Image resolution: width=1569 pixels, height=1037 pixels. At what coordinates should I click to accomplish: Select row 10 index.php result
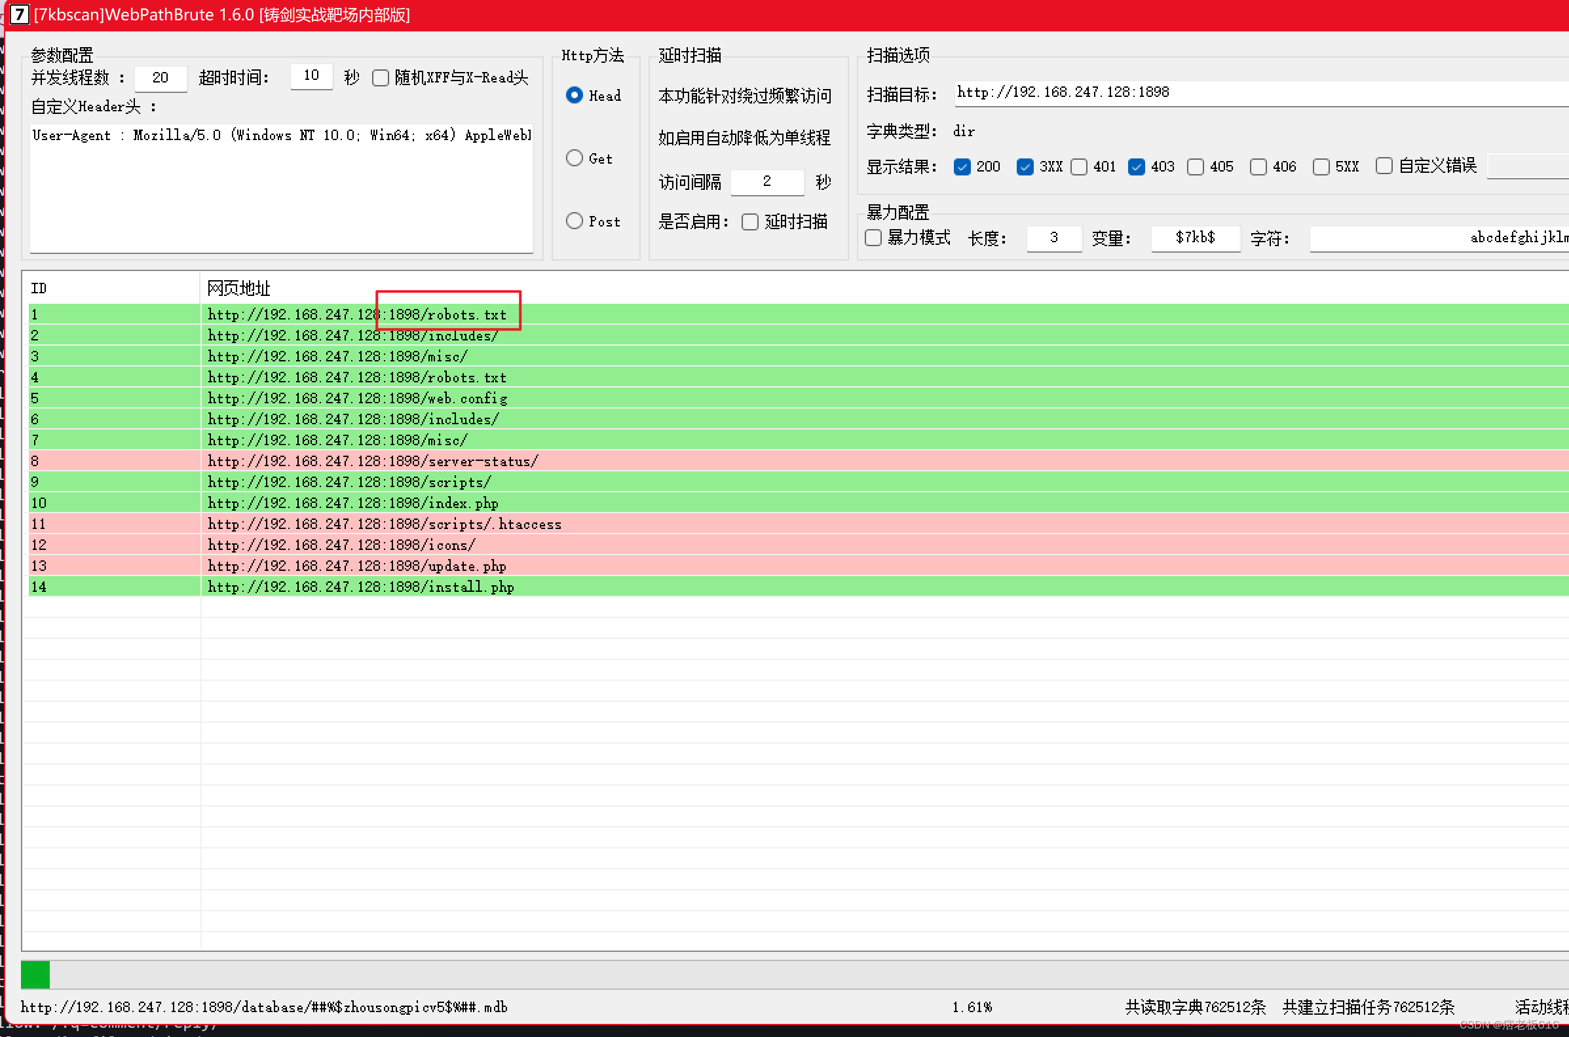[x=799, y=503]
